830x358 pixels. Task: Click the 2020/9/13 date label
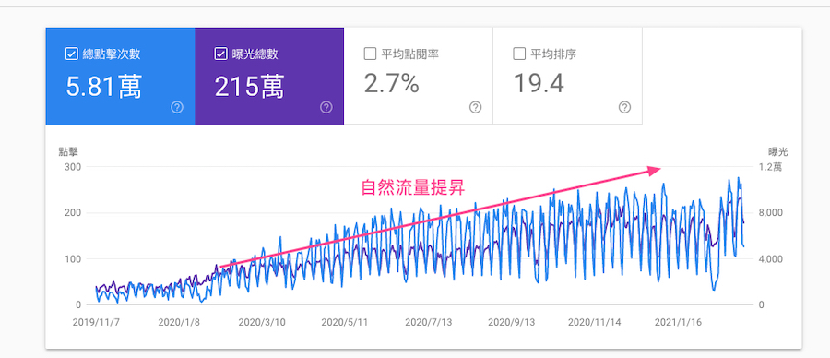tap(511, 323)
